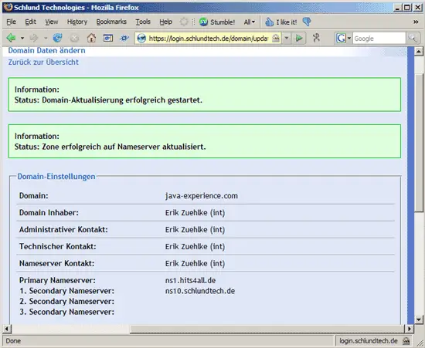Click the vertical scrollbar thumb
Image resolution: width=425 pixels, height=348 pixels.
coord(419,142)
